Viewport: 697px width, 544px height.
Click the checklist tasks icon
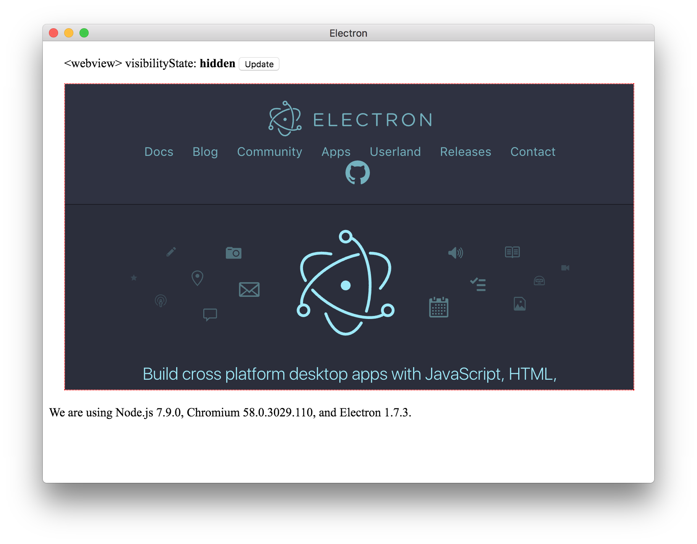478,284
